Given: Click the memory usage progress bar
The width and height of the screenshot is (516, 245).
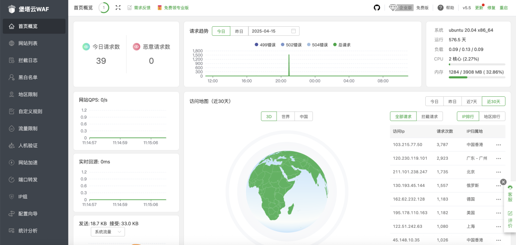Looking at the screenshot, I should pyautogui.click(x=476, y=77).
